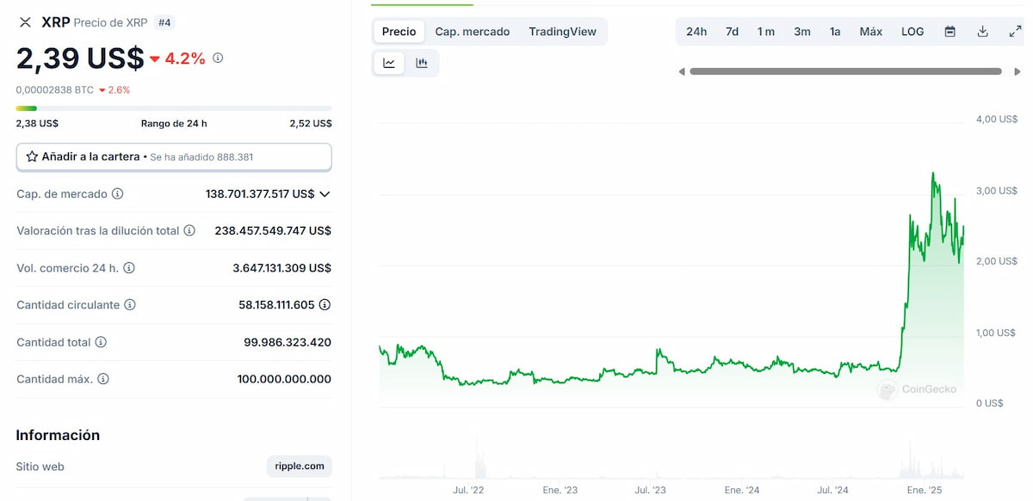The height and width of the screenshot is (501, 1033).
Task: Click the 100.000.000.000 max supply value
Action: (284, 379)
